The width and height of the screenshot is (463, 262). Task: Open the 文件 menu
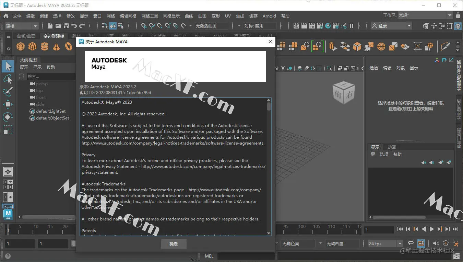tap(17, 16)
